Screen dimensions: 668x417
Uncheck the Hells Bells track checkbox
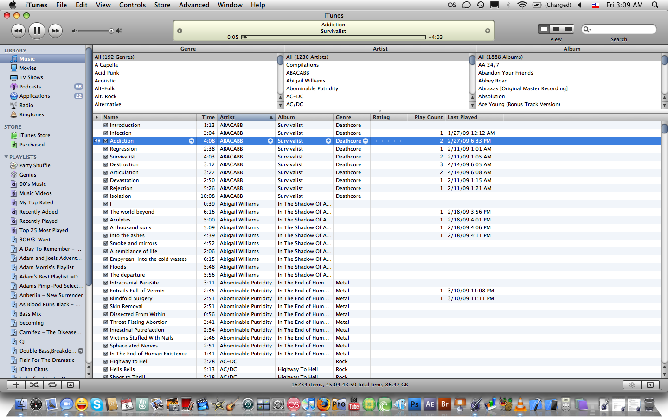(106, 369)
